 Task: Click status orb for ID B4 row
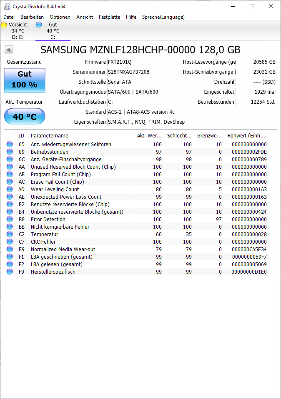[10, 212]
